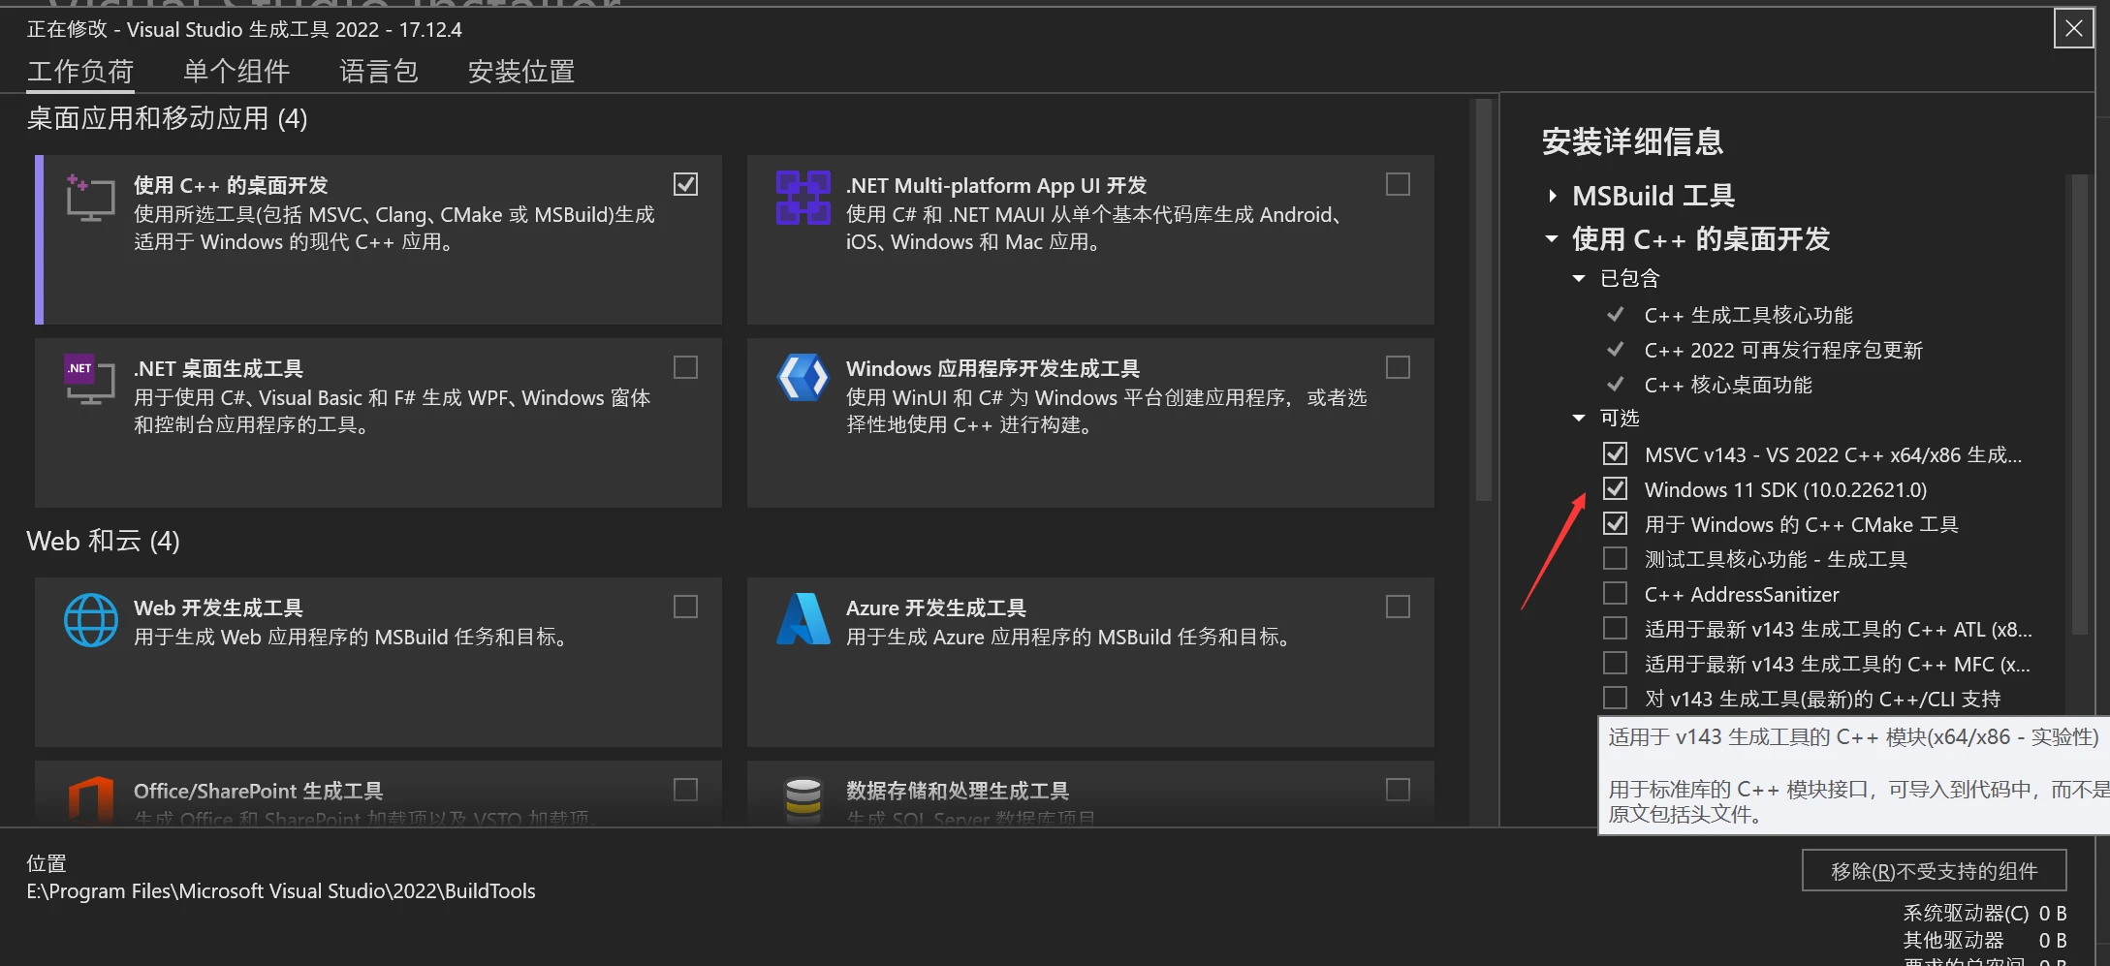Screen dimensions: 2110x966
Task: Click the BuildTools install path text
Action: point(281,891)
